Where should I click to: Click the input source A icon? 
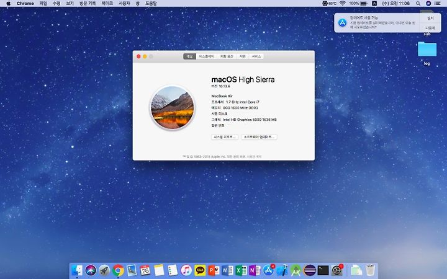click(x=374, y=4)
